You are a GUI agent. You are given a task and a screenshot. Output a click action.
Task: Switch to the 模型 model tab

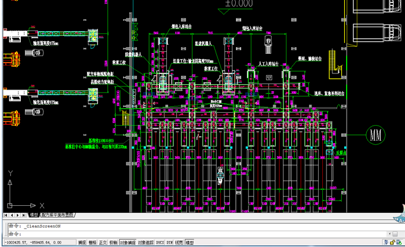[33, 215]
